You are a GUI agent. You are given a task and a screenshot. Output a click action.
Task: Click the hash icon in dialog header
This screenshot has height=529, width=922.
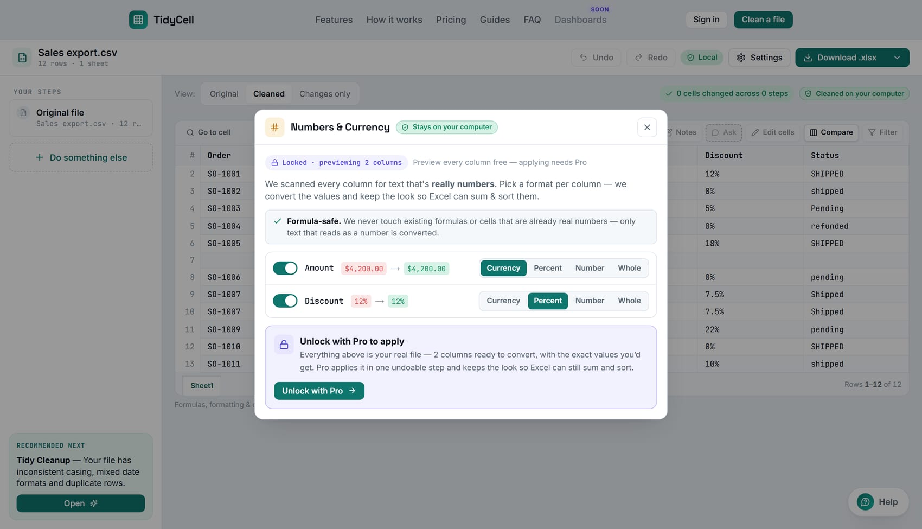274,128
